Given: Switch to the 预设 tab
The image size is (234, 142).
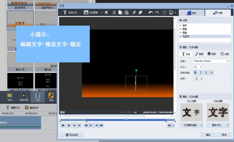Looking at the screenshot, I should (192, 13).
